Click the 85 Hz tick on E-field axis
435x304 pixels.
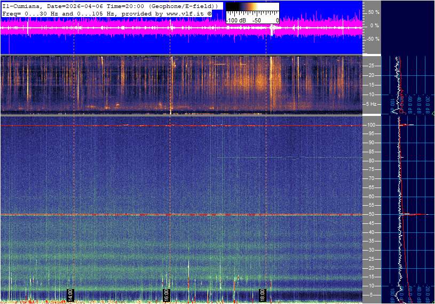pyautogui.click(x=371, y=152)
